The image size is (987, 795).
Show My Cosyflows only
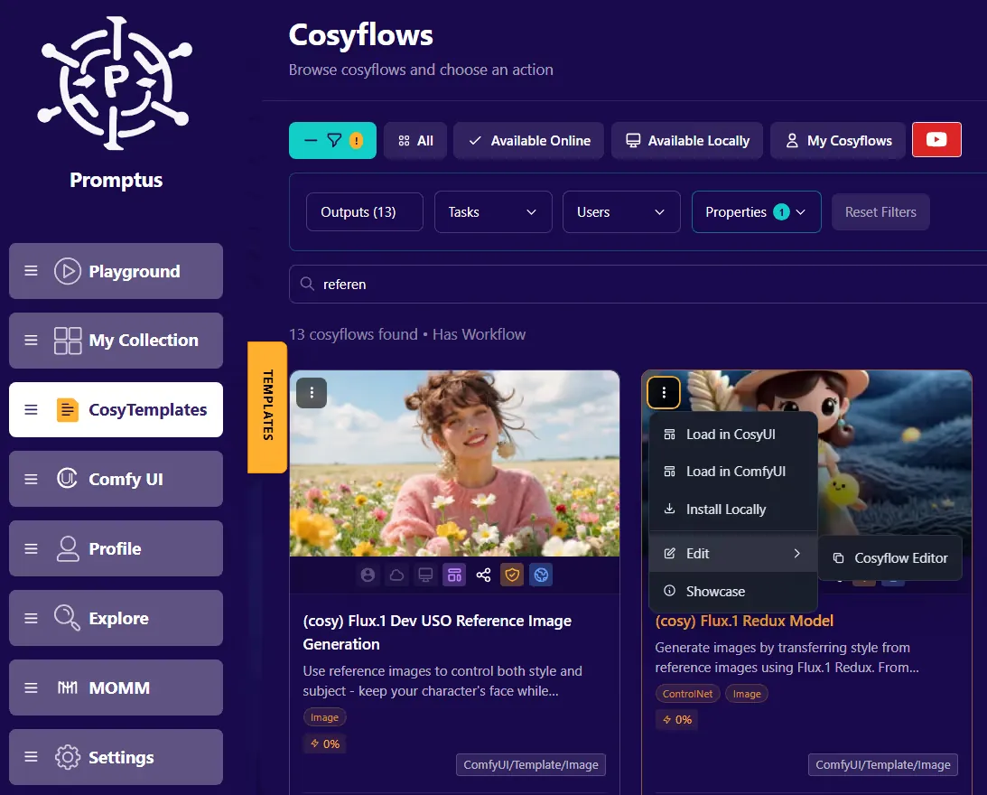tap(838, 140)
